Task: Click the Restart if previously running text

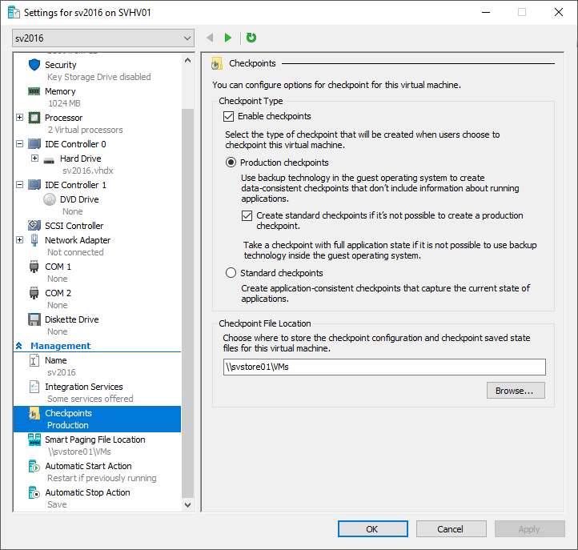Action: pyautogui.click(x=102, y=478)
